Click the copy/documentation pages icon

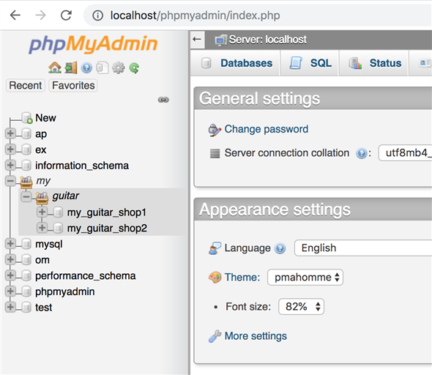pyautogui.click(x=103, y=67)
